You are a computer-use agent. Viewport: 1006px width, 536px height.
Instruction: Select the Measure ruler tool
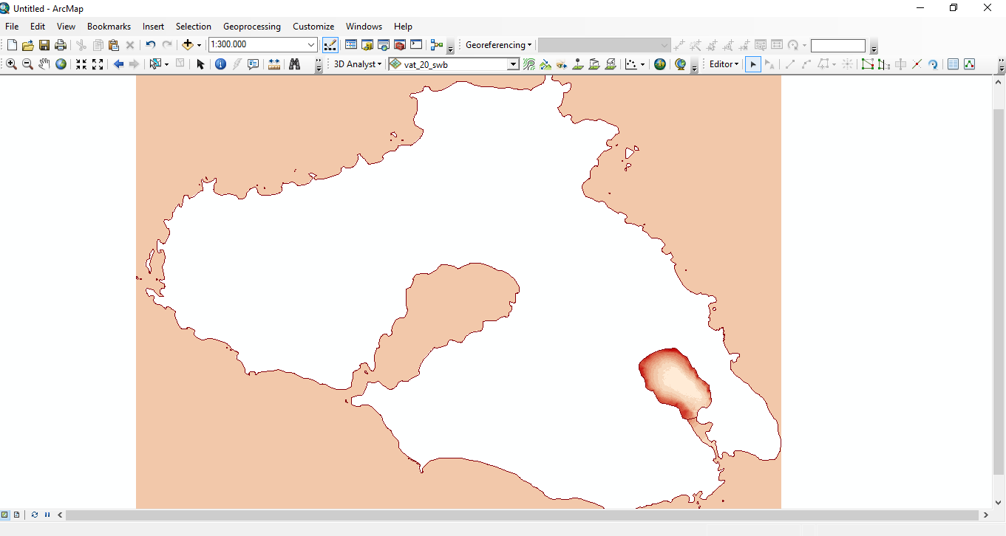pos(273,64)
